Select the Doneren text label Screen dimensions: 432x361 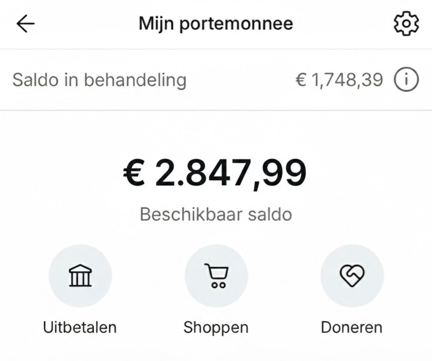[351, 327]
